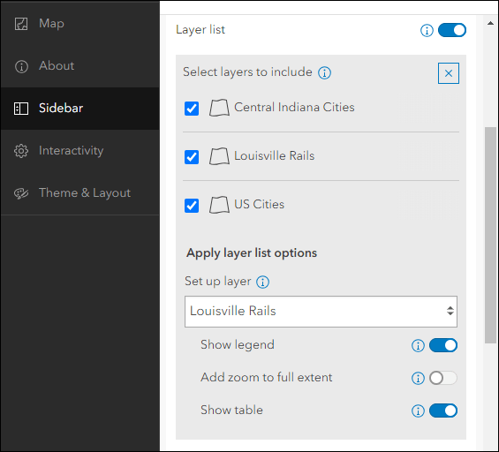This screenshot has height=452, width=499.
Task: Click the info icon next to Layer list
Action: pyautogui.click(x=427, y=31)
